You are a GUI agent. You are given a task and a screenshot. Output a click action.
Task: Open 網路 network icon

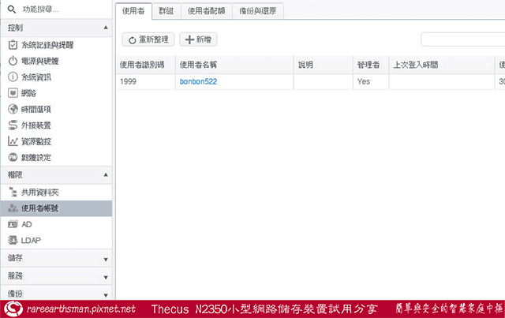[x=13, y=93]
